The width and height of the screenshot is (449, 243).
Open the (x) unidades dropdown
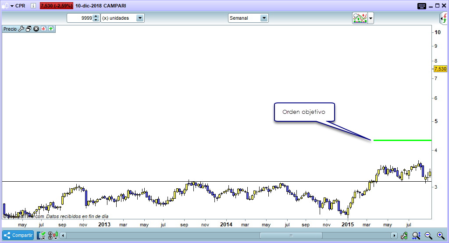[x=140, y=18]
